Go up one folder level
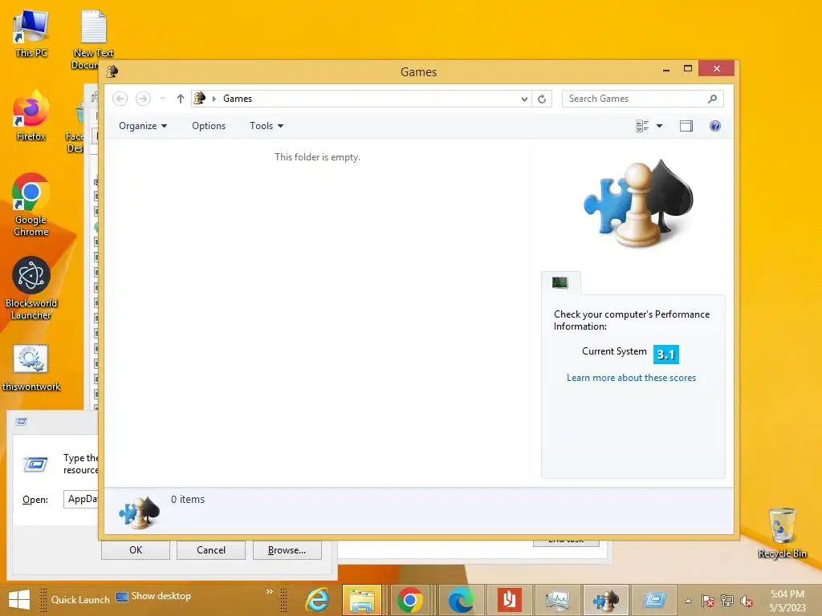The image size is (822, 616). tap(181, 99)
